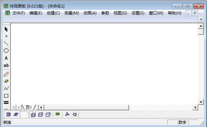Choose the dashed hidden-line cube view
Screen dimensions: 207x127
[x=40, y=115]
